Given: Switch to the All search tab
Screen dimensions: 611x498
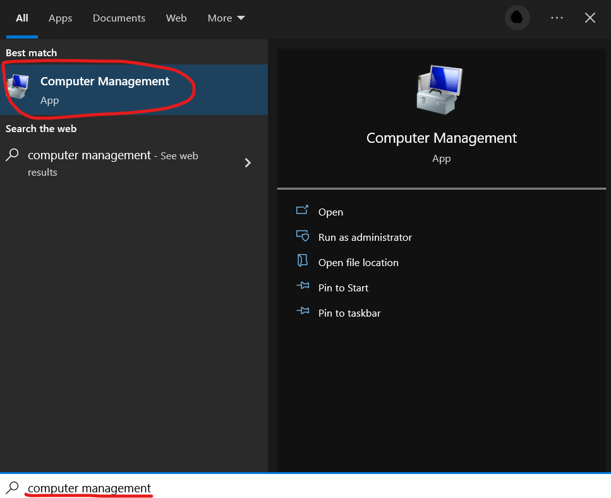Looking at the screenshot, I should coord(22,18).
